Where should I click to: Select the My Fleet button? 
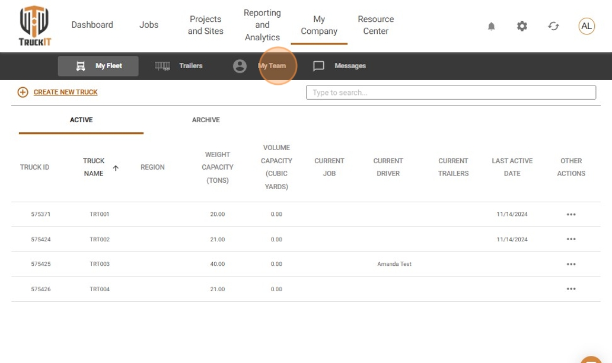click(x=98, y=66)
